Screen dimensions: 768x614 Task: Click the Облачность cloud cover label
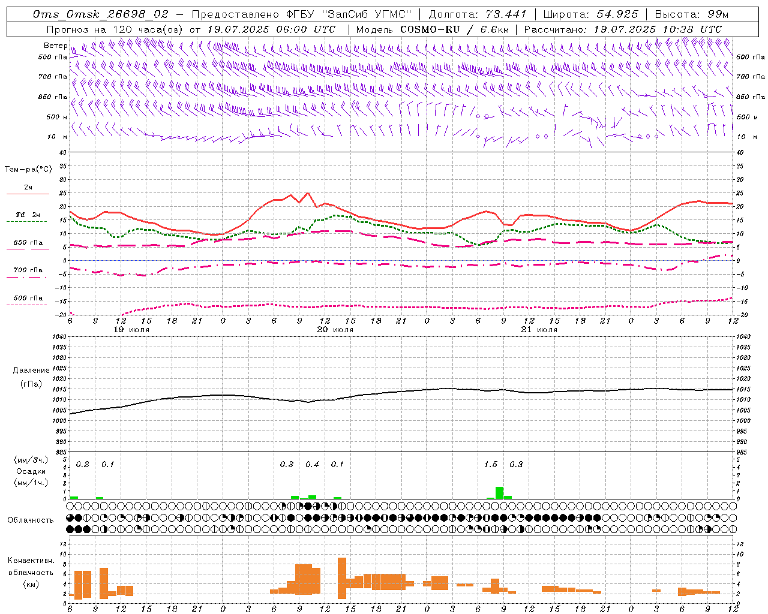pyautogui.click(x=31, y=520)
